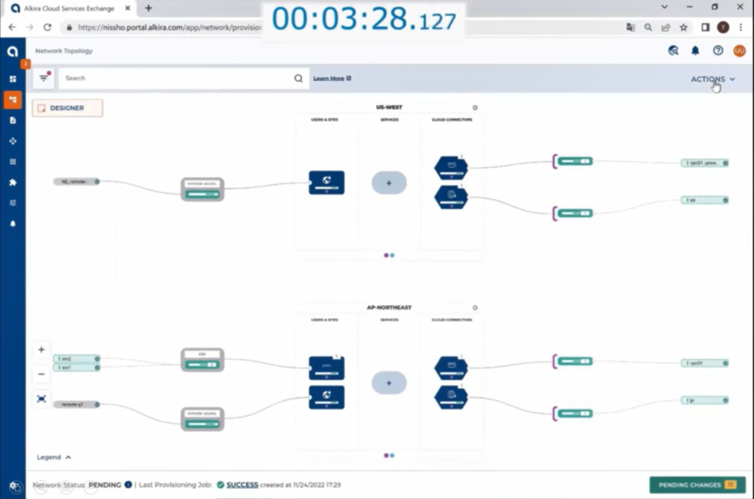Select the Alkira Cloud Services Exchange tab
Image resolution: width=754 pixels, height=499 pixels.
pyautogui.click(x=69, y=8)
